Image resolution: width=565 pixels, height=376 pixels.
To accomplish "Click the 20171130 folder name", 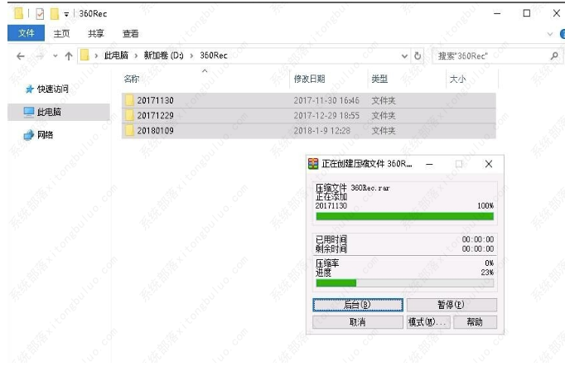I will 155,100.
